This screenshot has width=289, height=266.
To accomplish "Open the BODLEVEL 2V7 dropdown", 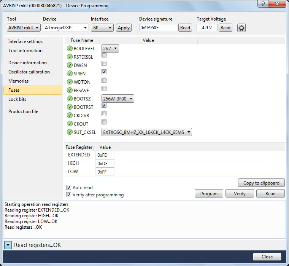I will 110,48.
